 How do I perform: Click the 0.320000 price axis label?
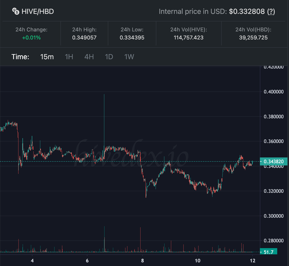click(274, 191)
